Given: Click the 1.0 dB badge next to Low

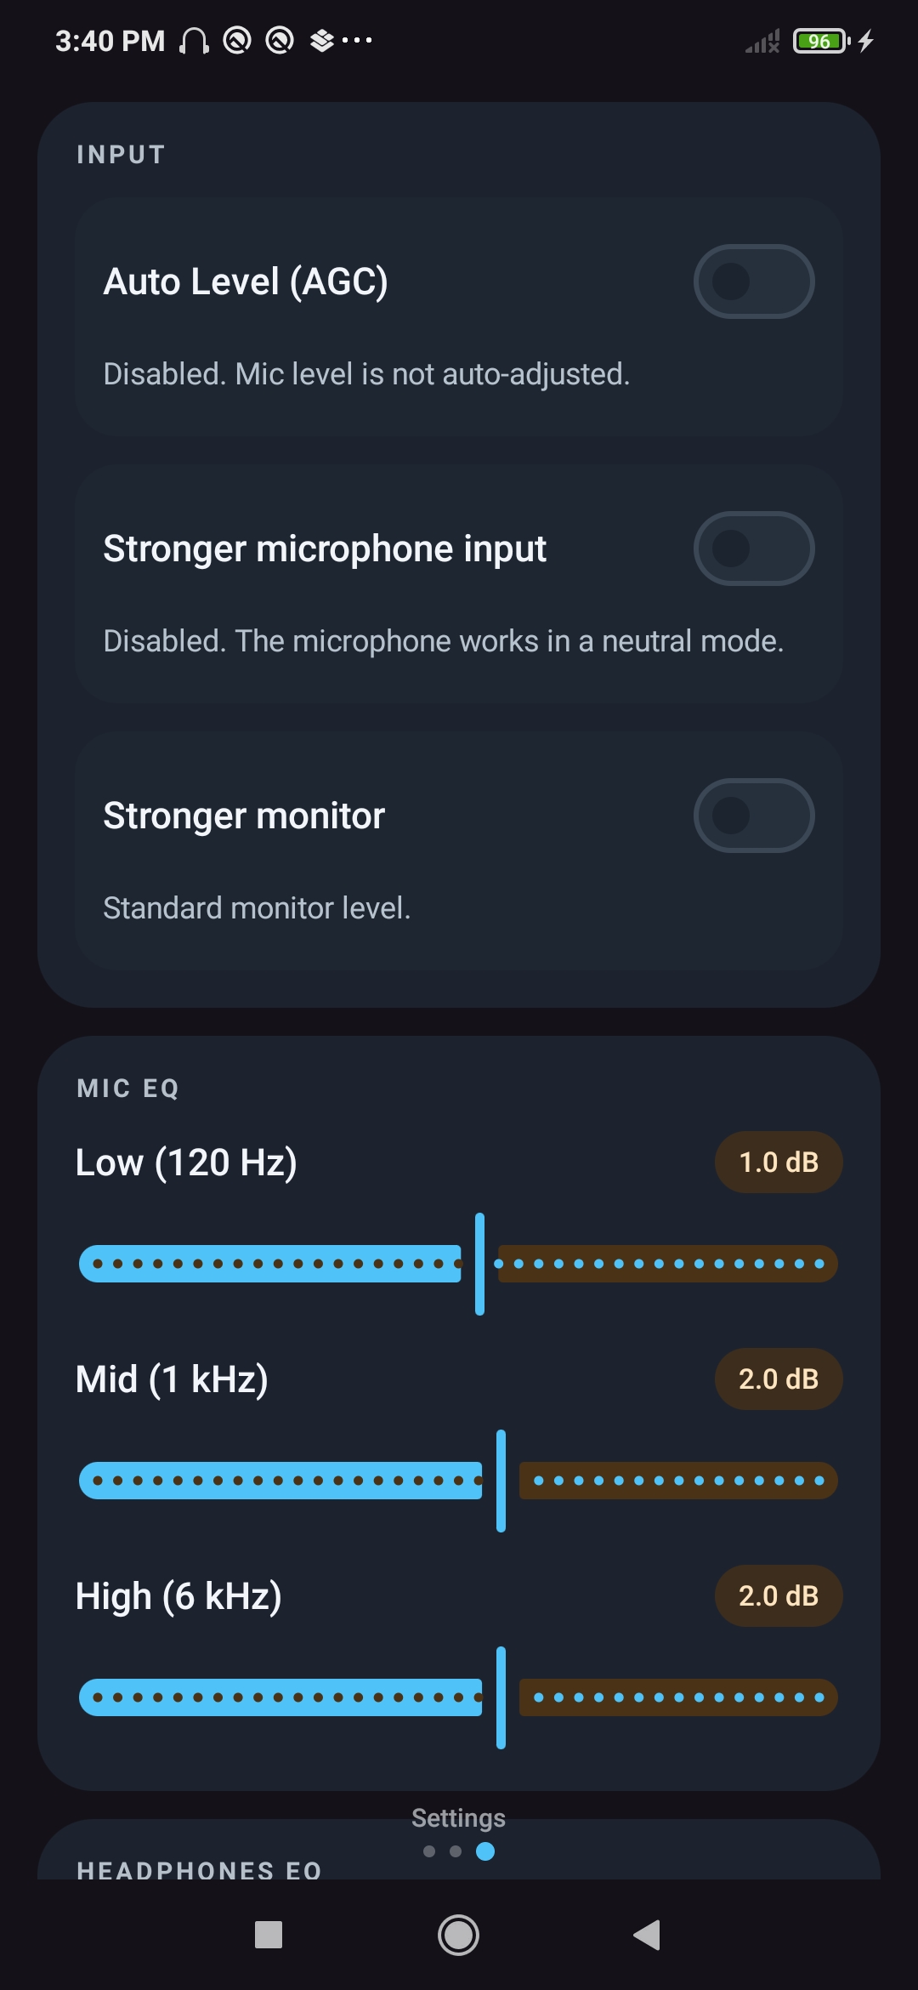Looking at the screenshot, I should 778,1162.
